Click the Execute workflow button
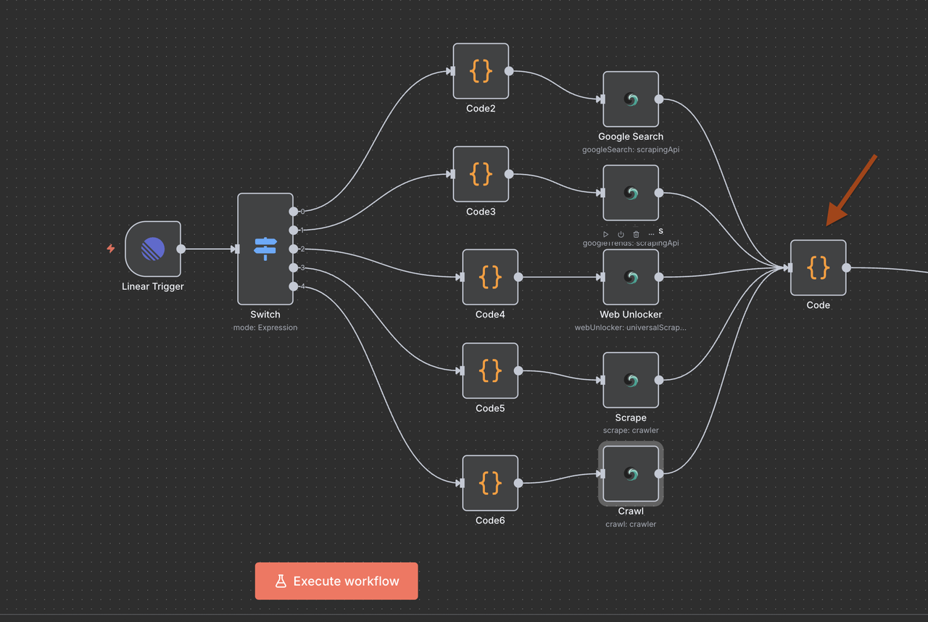Screen dimensions: 928x622 click(x=336, y=581)
